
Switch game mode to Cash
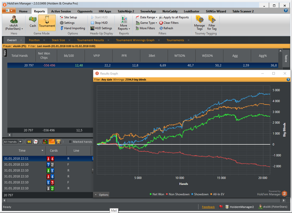click(x=33, y=22)
